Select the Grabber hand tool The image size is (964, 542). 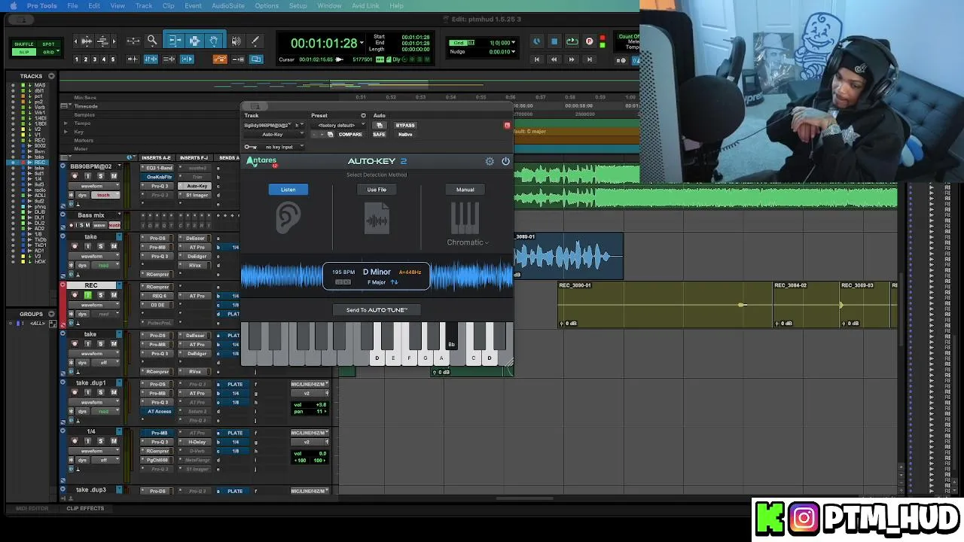point(214,41)
